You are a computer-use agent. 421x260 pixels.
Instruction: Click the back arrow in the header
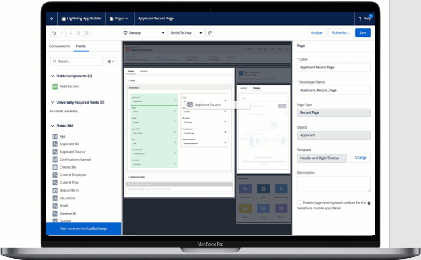tap(52, 18)
